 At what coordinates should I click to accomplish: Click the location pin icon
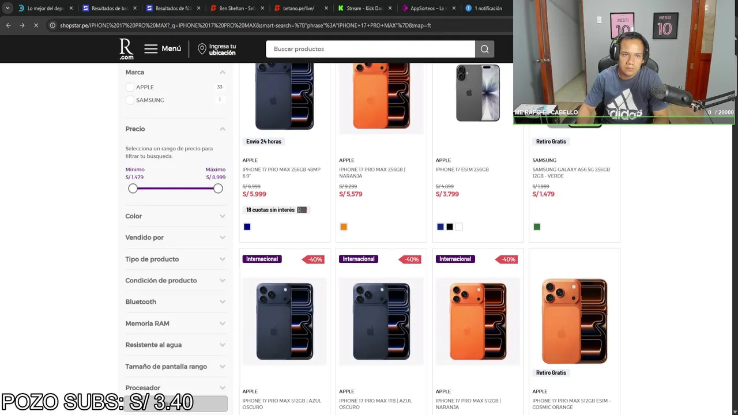click(x=202, y=49)
